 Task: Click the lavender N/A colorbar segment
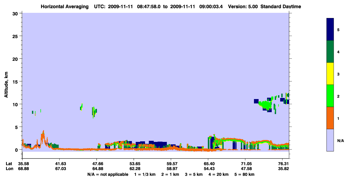pos(330,140)
